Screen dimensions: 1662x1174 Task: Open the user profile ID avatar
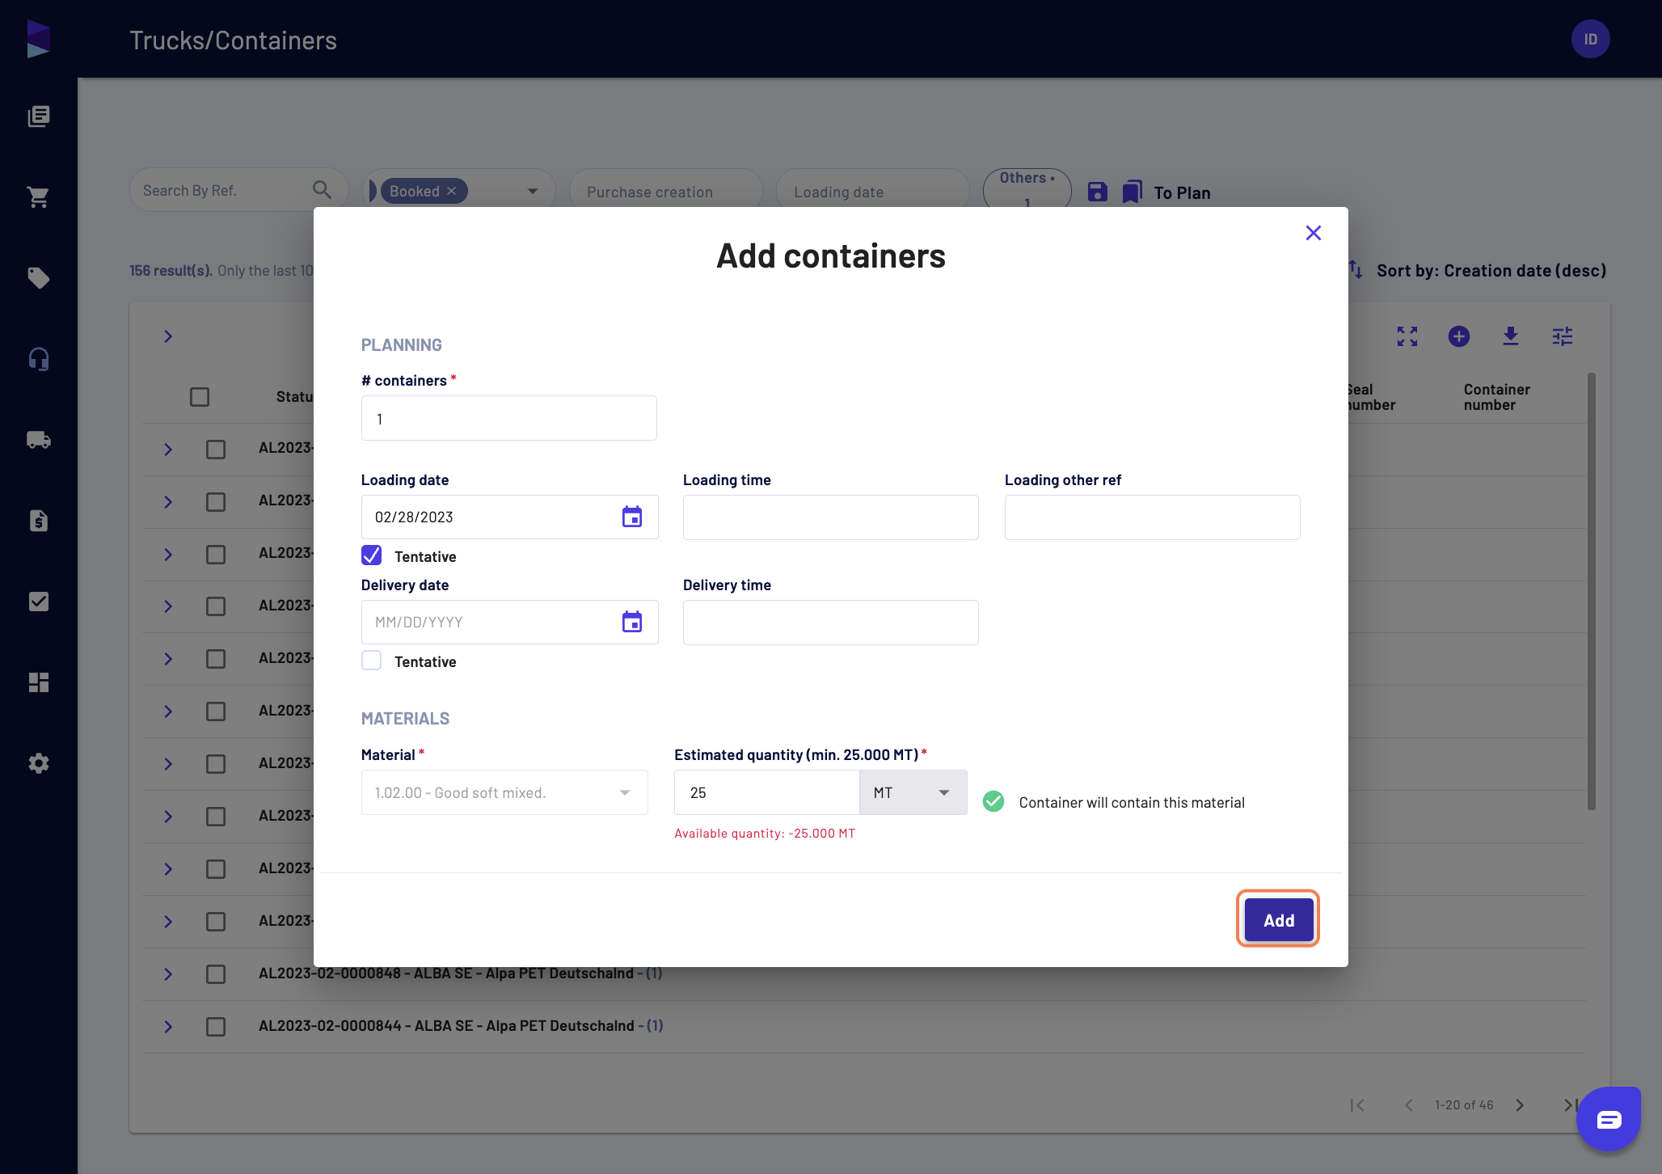(1590, 39)
